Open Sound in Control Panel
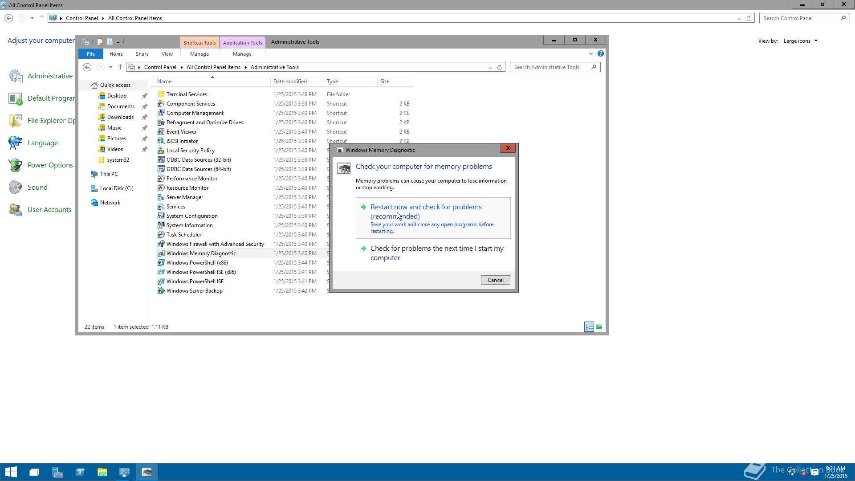 click(37, 188)
